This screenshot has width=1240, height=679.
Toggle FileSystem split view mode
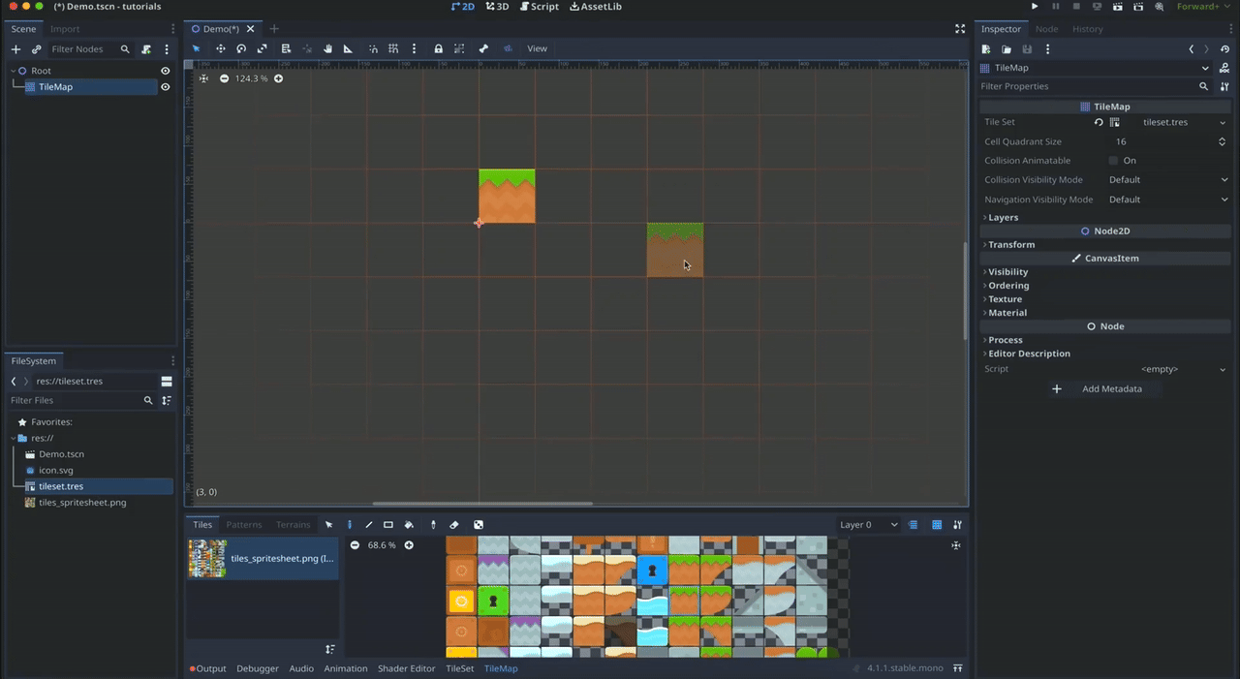[x=167, y=382]
